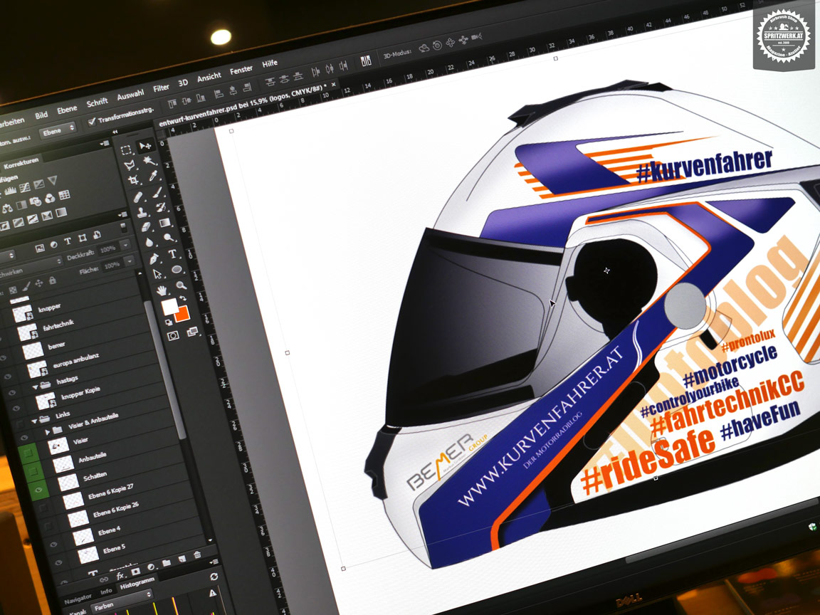
Task: Select the fahrtechnik layer
Action: tap(58, 324)
